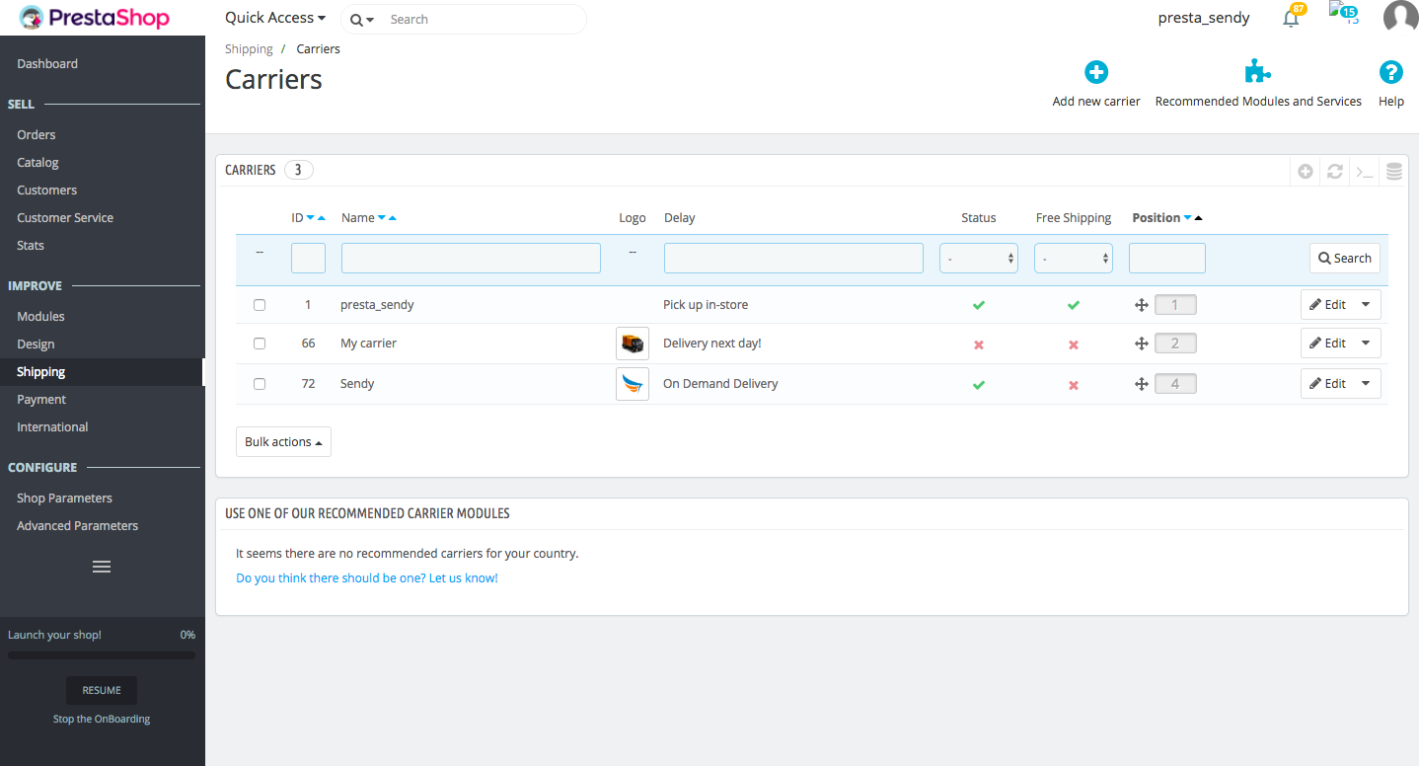Edit the My carrier entry
Screen dimensions: 1419x766
coord(1327,344)
